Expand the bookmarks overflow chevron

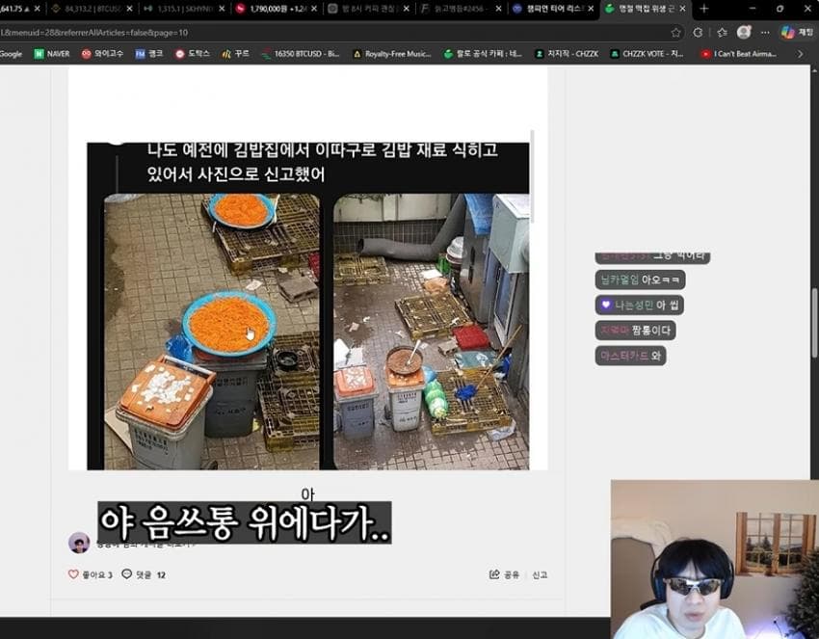click(800, 54)
